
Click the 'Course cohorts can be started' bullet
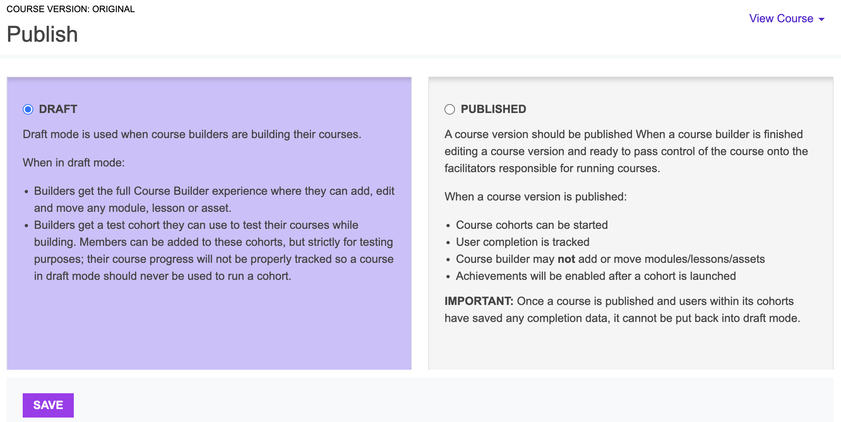pos(532,225)
